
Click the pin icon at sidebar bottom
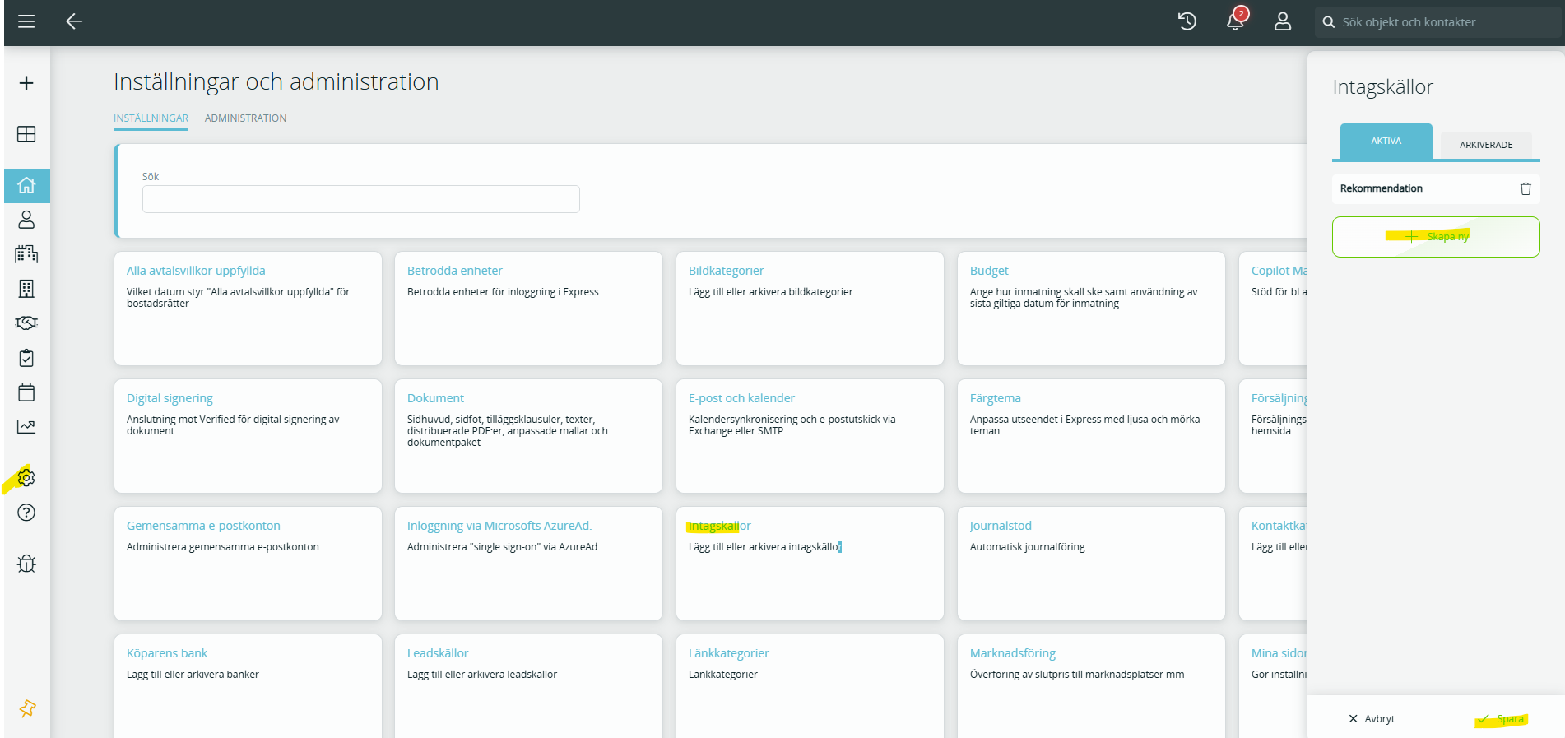tap(27, 708)
